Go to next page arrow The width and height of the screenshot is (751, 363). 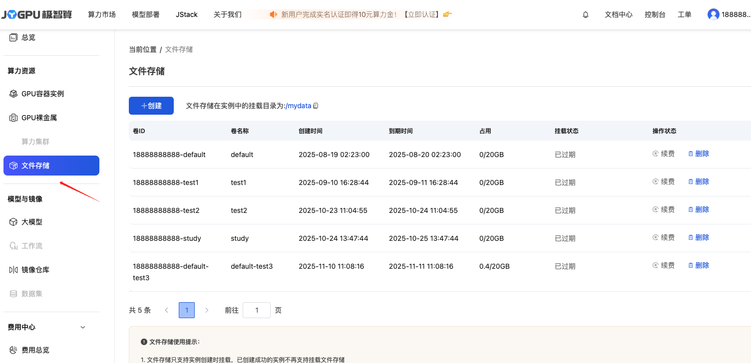(x=207, y=310)
